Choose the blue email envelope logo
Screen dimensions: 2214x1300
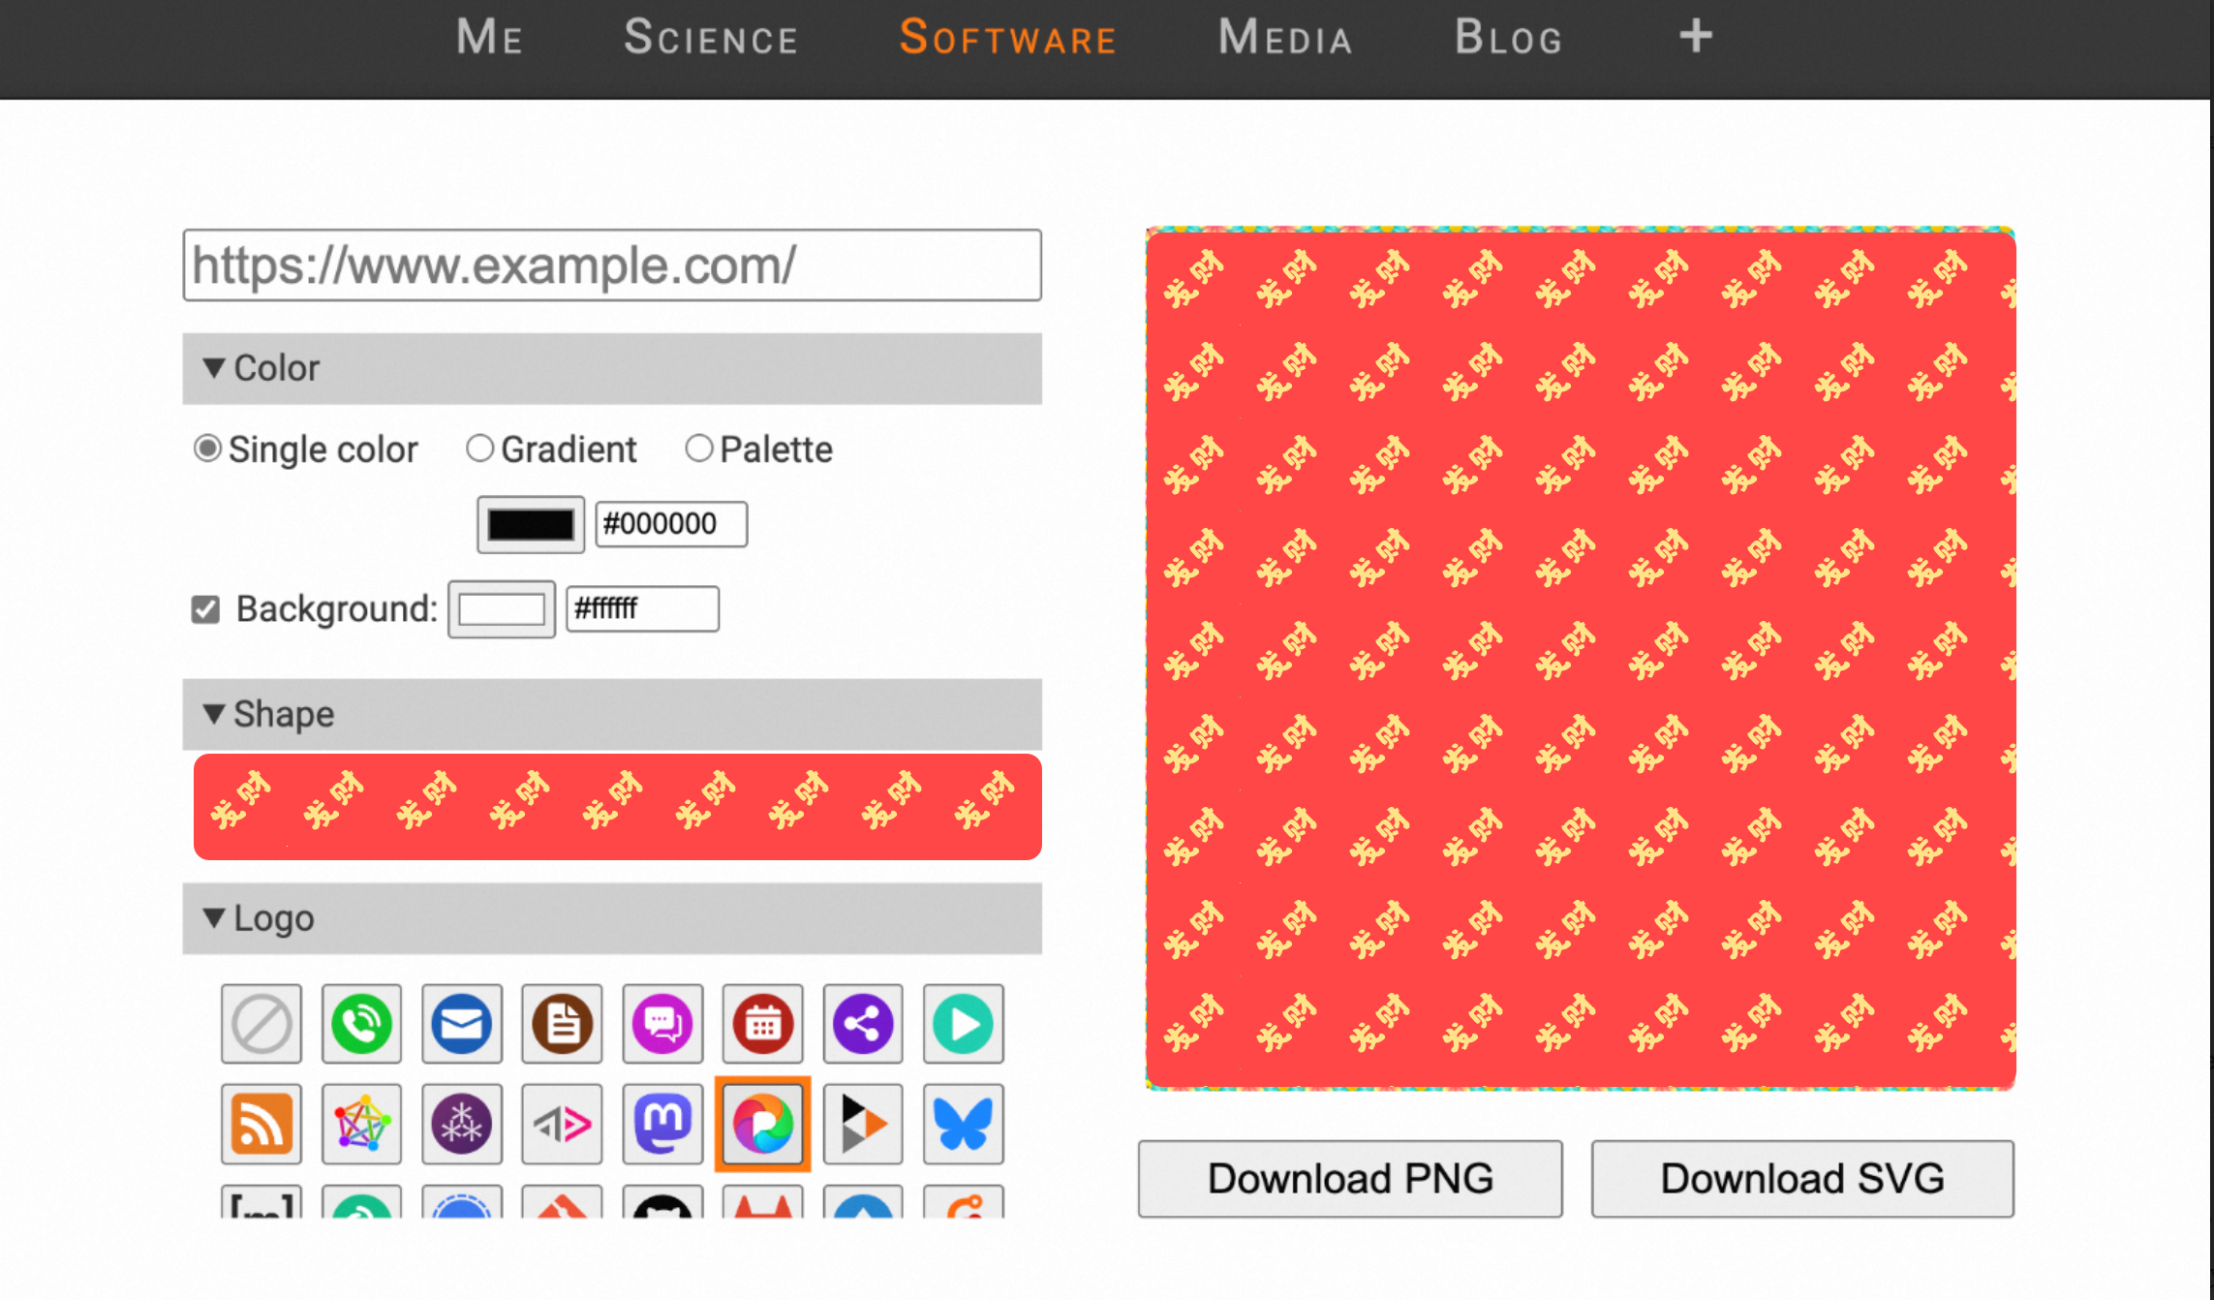click(x=462, y=1024)
